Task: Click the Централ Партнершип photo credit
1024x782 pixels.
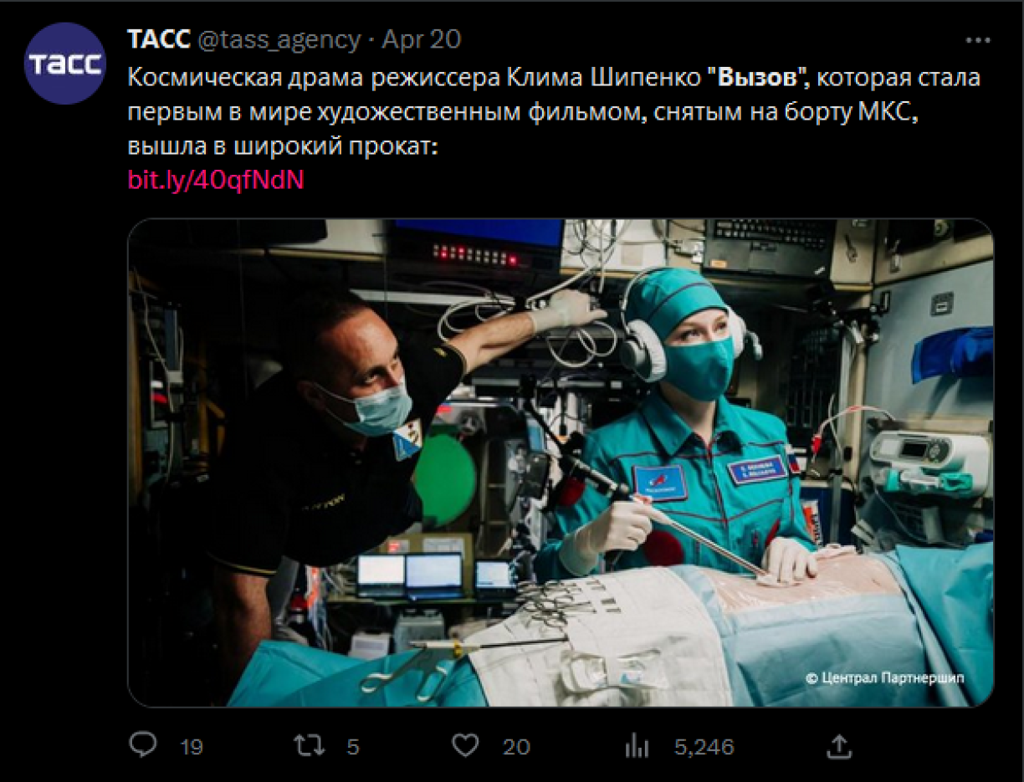Action: pyautogui.click(x=884, y=678)
